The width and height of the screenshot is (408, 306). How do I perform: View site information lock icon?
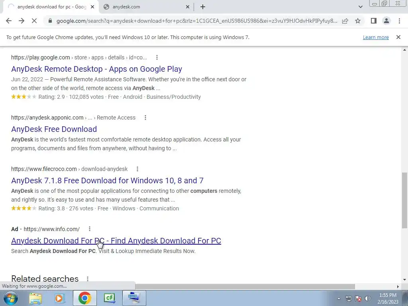click(50, 21)
